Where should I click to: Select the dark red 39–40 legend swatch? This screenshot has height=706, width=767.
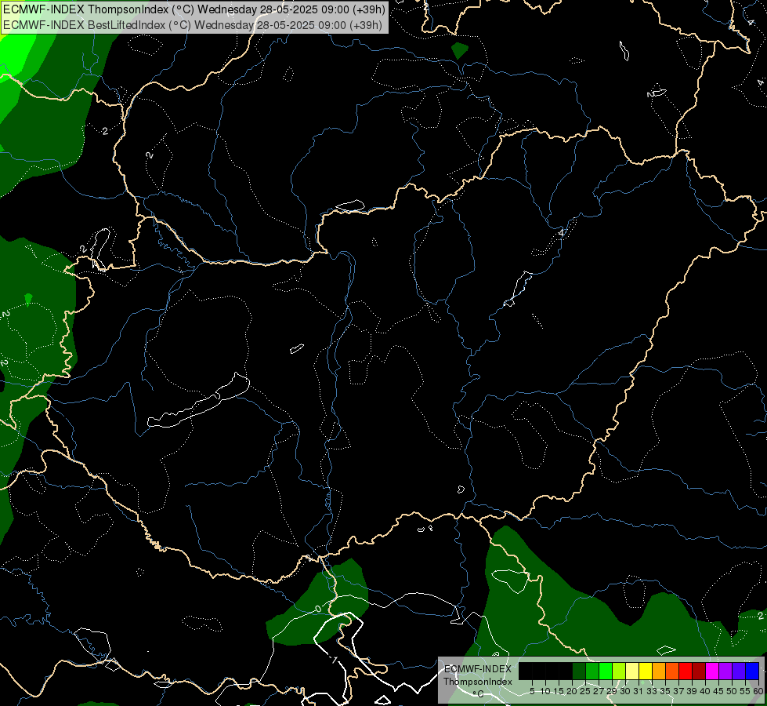pos(699,671)
